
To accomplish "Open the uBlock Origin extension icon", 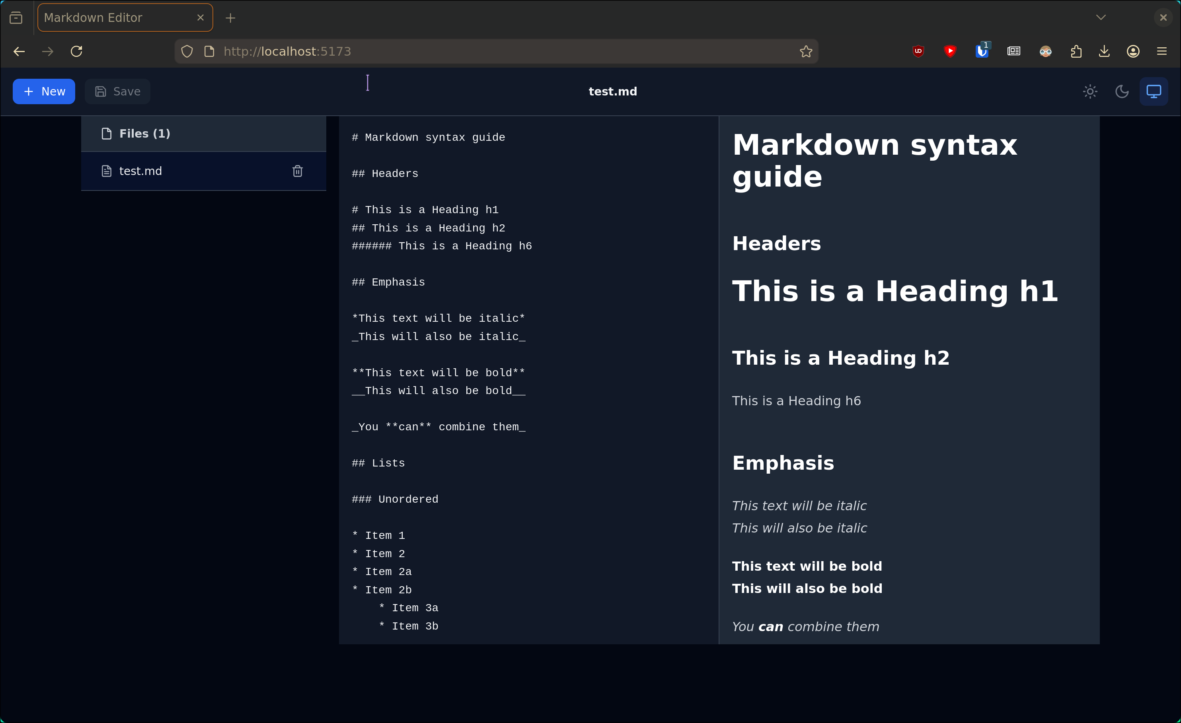I will tap(918, 51).
